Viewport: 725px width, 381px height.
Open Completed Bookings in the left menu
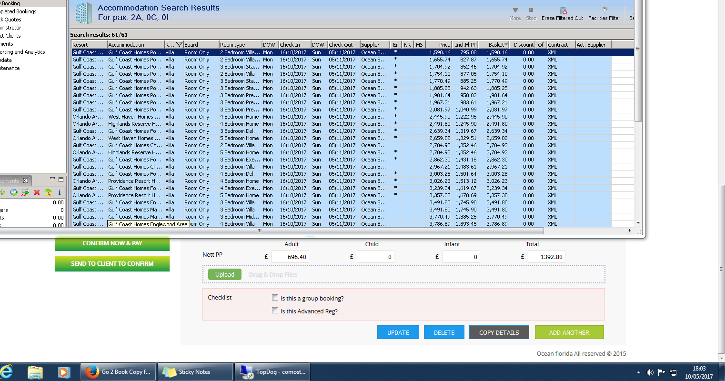(18, 11)
